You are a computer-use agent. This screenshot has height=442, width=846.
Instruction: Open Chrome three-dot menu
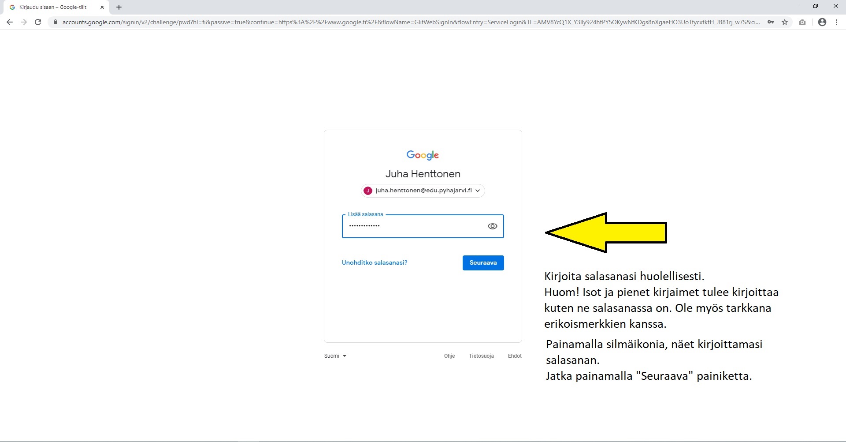[836, 22]
